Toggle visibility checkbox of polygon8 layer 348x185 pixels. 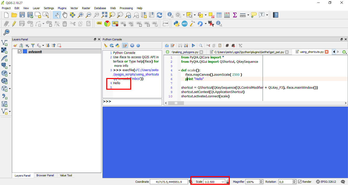point(20,52)
